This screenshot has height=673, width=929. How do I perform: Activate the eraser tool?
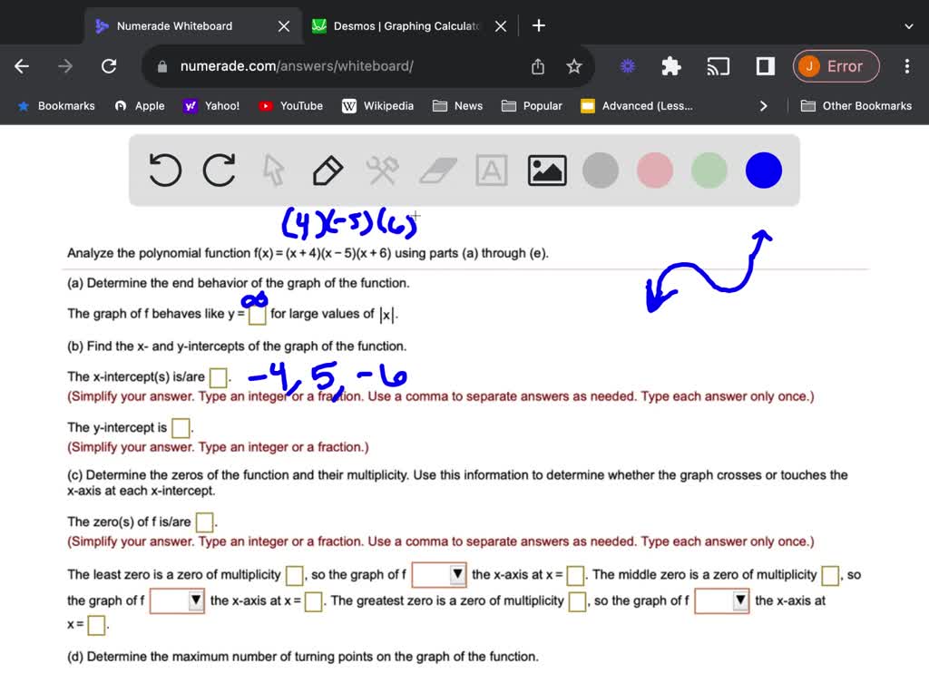point(437,170)
